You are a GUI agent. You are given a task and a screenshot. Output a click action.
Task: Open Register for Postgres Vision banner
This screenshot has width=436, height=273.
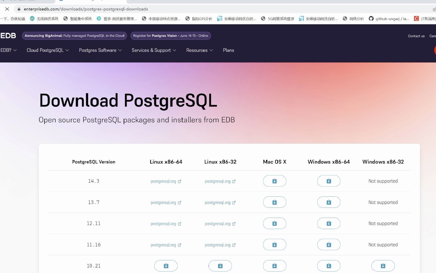click(x=171, y=36)
